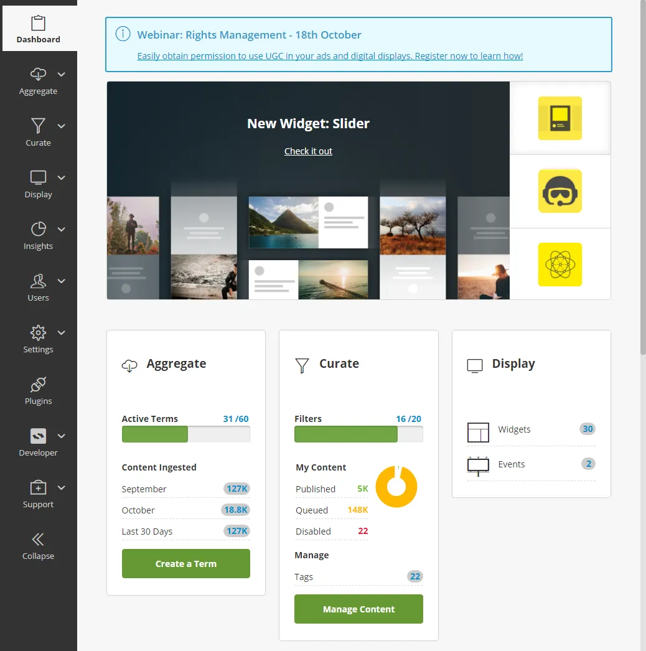Expand the Support menu chevron
The height and width of the screenshot is (651, 646).
click(x=62, y=487)
